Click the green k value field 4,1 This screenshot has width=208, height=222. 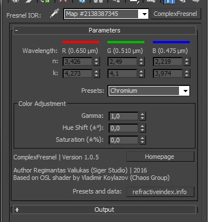122,73
